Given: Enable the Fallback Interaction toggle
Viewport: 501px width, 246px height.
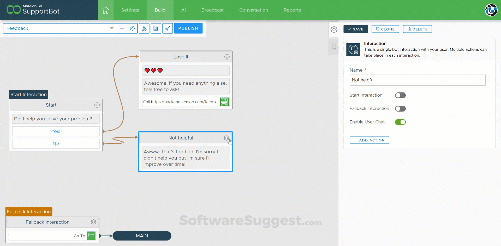Looking at the screenshot, I should (x=400, y=109).
